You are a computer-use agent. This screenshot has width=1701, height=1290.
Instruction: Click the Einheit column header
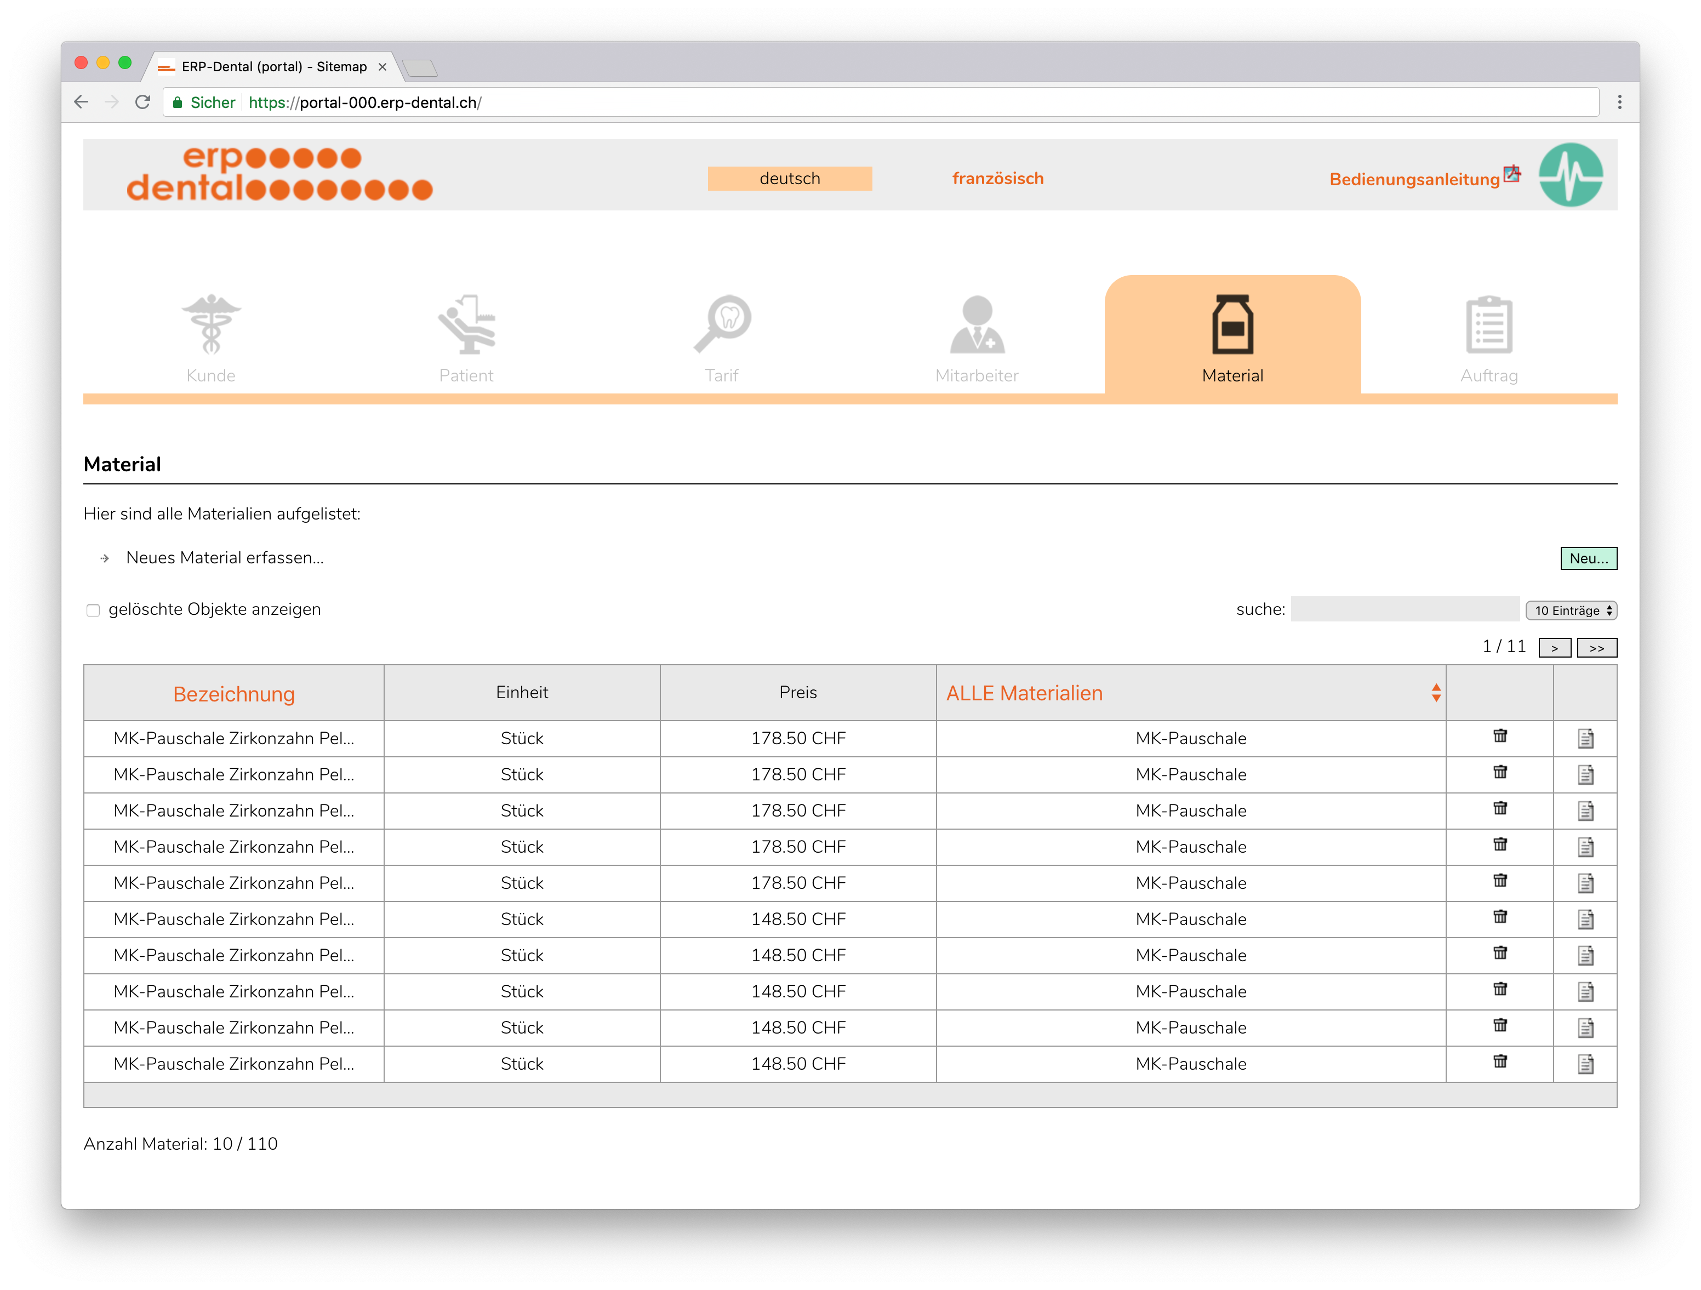pos(522,692)
